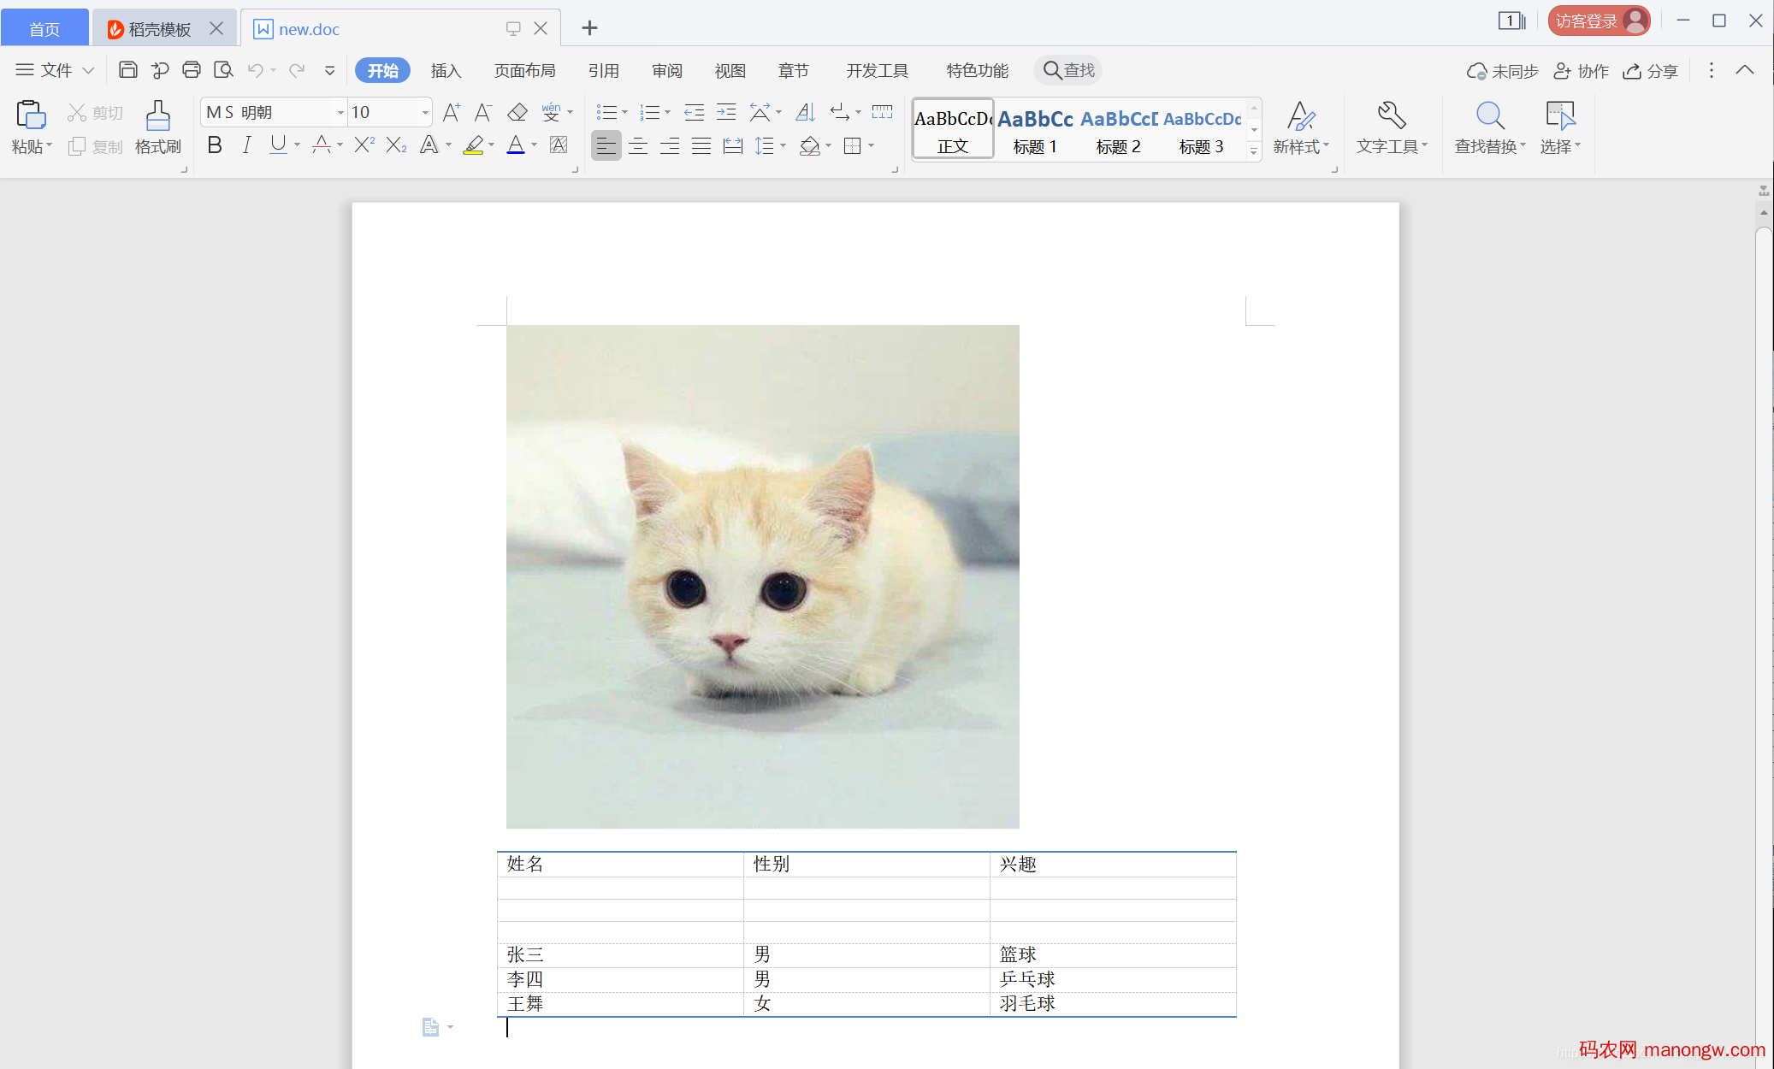This screenshot has width=1774, height=1069.
Task: Click the 分享 share button
Action: 1651,70
